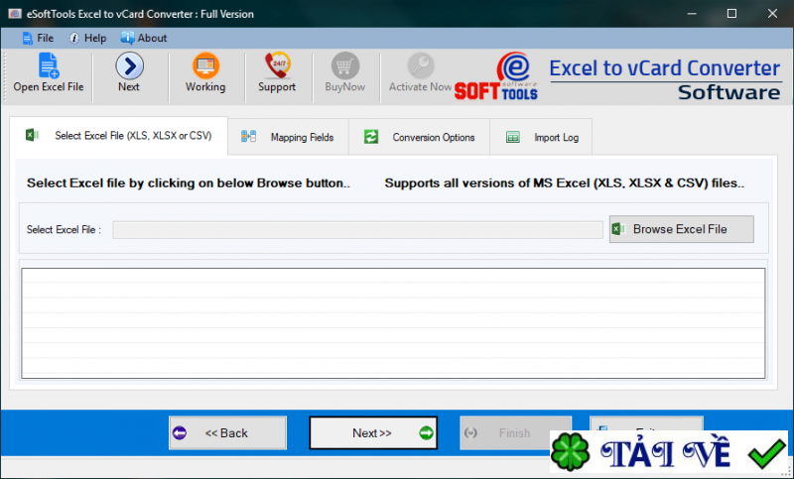Open the Working toolbar icon

205,65
